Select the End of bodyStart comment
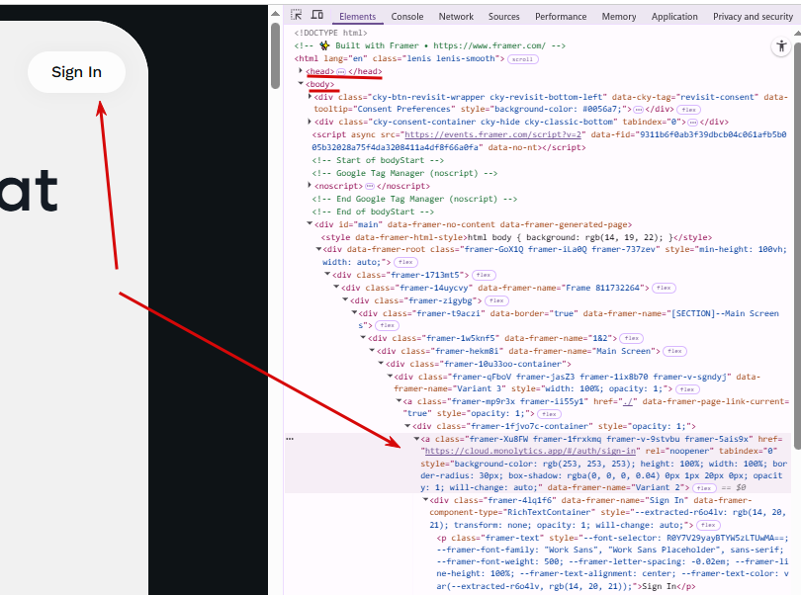The image size is (801, 595). pos(373,212)
